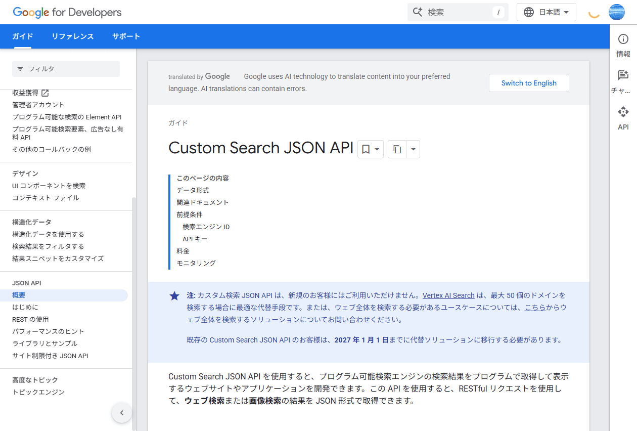637x431 pixels.
Task: Jump to API キー section
Action: (x=195, y=239)
